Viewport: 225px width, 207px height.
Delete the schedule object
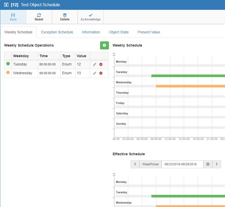[65, 17]
